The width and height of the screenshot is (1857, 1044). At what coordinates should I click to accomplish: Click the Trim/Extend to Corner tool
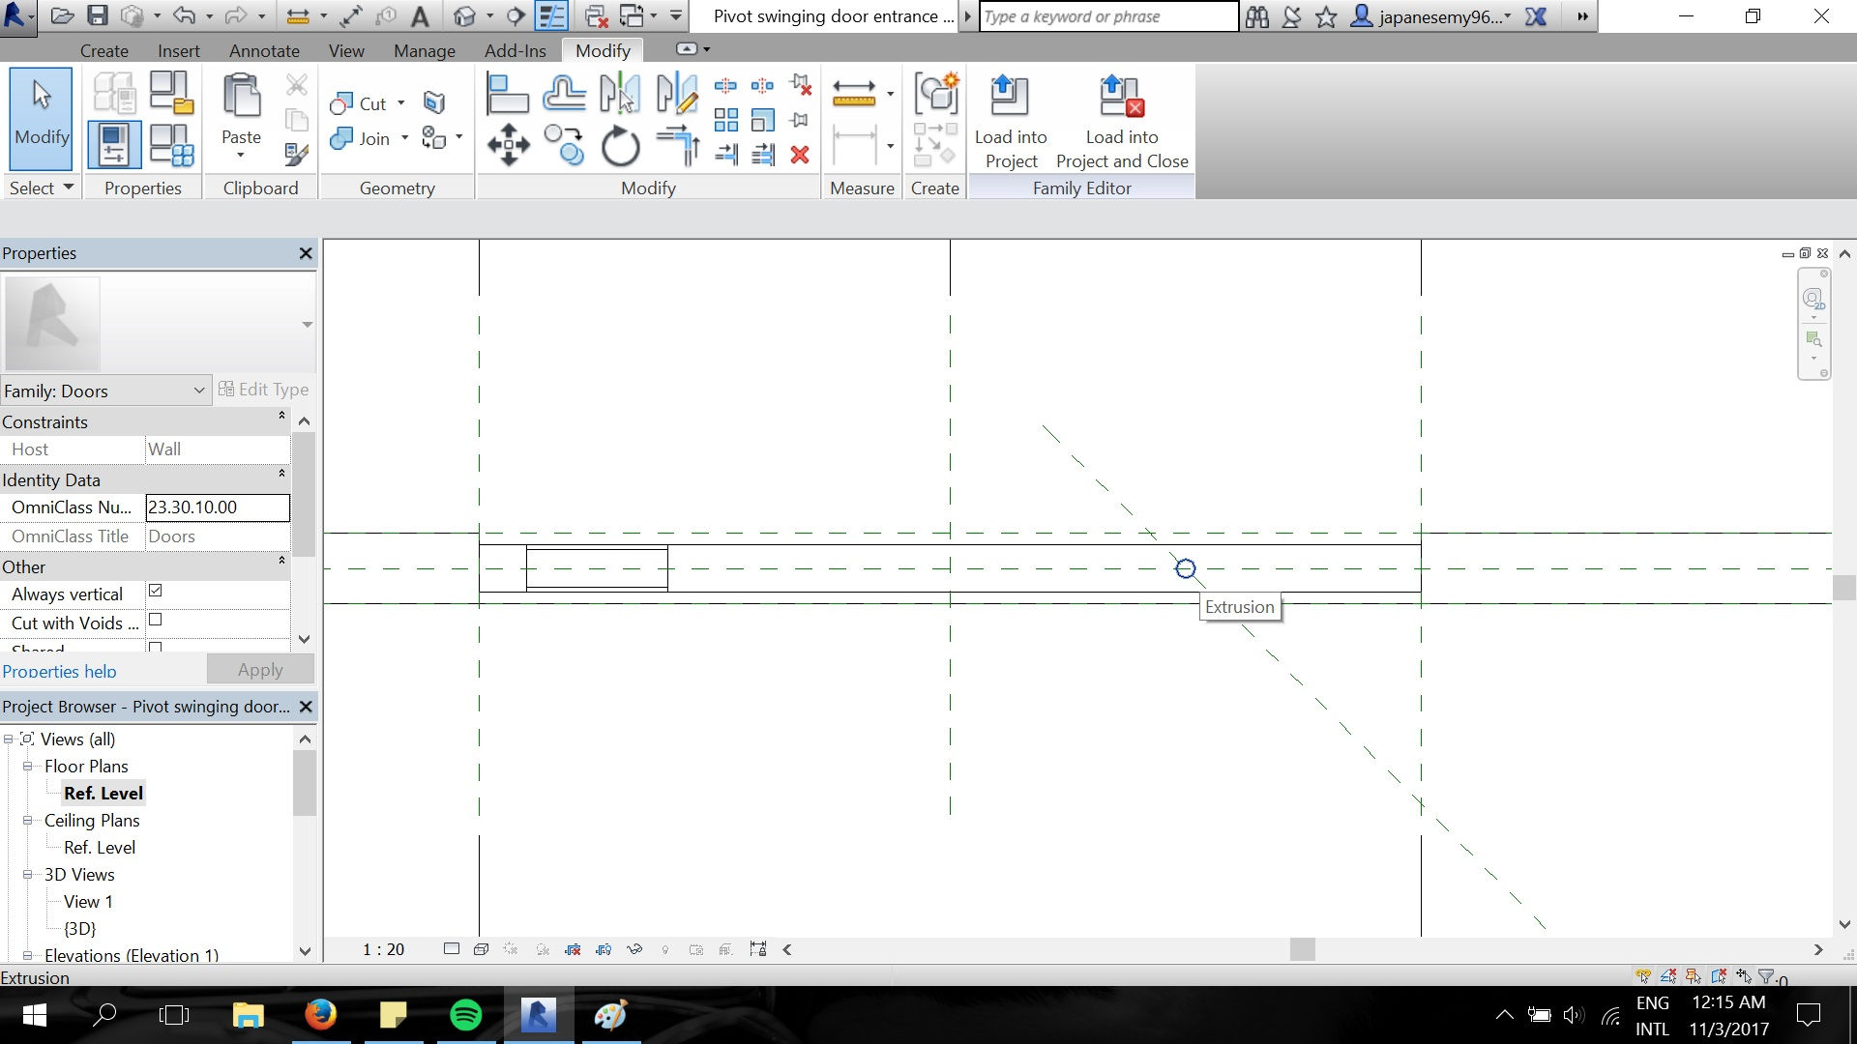677,146
